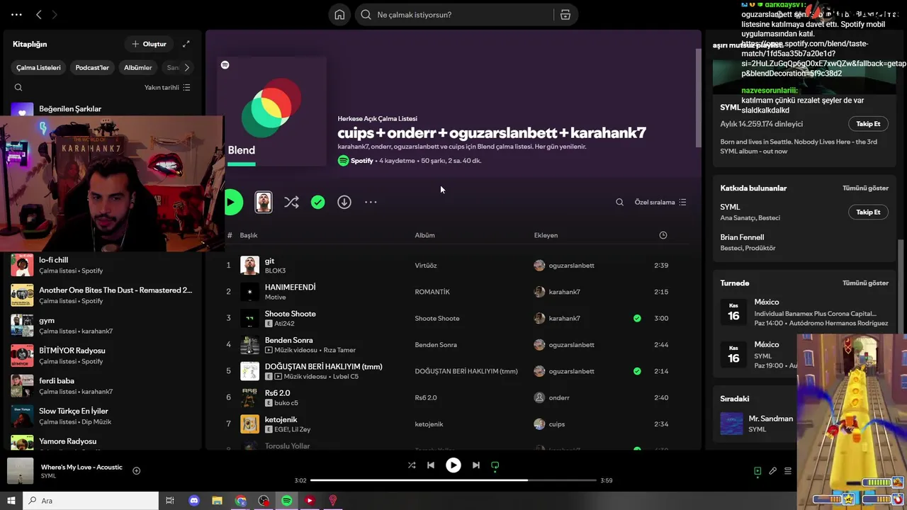Skip to next track
The width and height of the screenshot is (907, 510).
click(476, 465)
